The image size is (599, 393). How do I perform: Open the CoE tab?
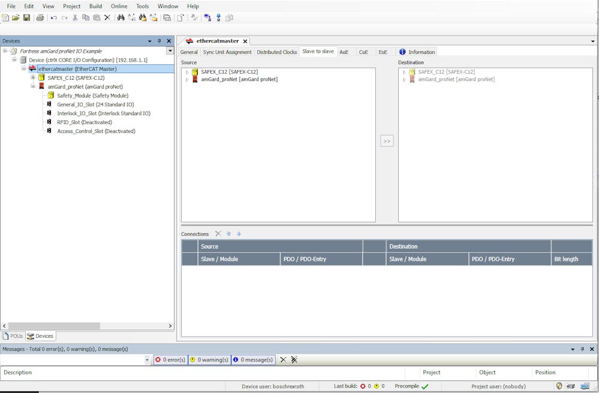363,52
